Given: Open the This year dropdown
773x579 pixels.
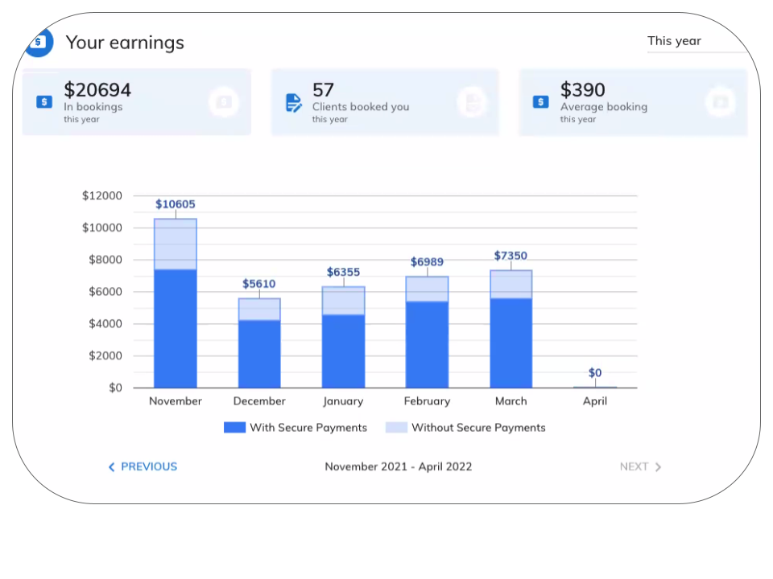Looking at the screenshot, I should [674, 40].
